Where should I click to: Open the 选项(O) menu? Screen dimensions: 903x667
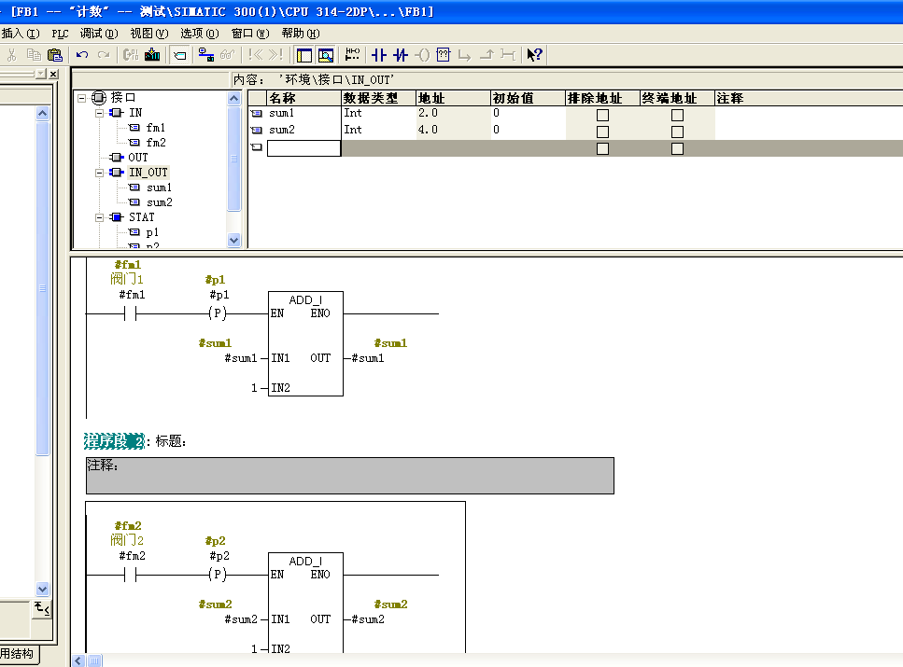pos(200,34)
